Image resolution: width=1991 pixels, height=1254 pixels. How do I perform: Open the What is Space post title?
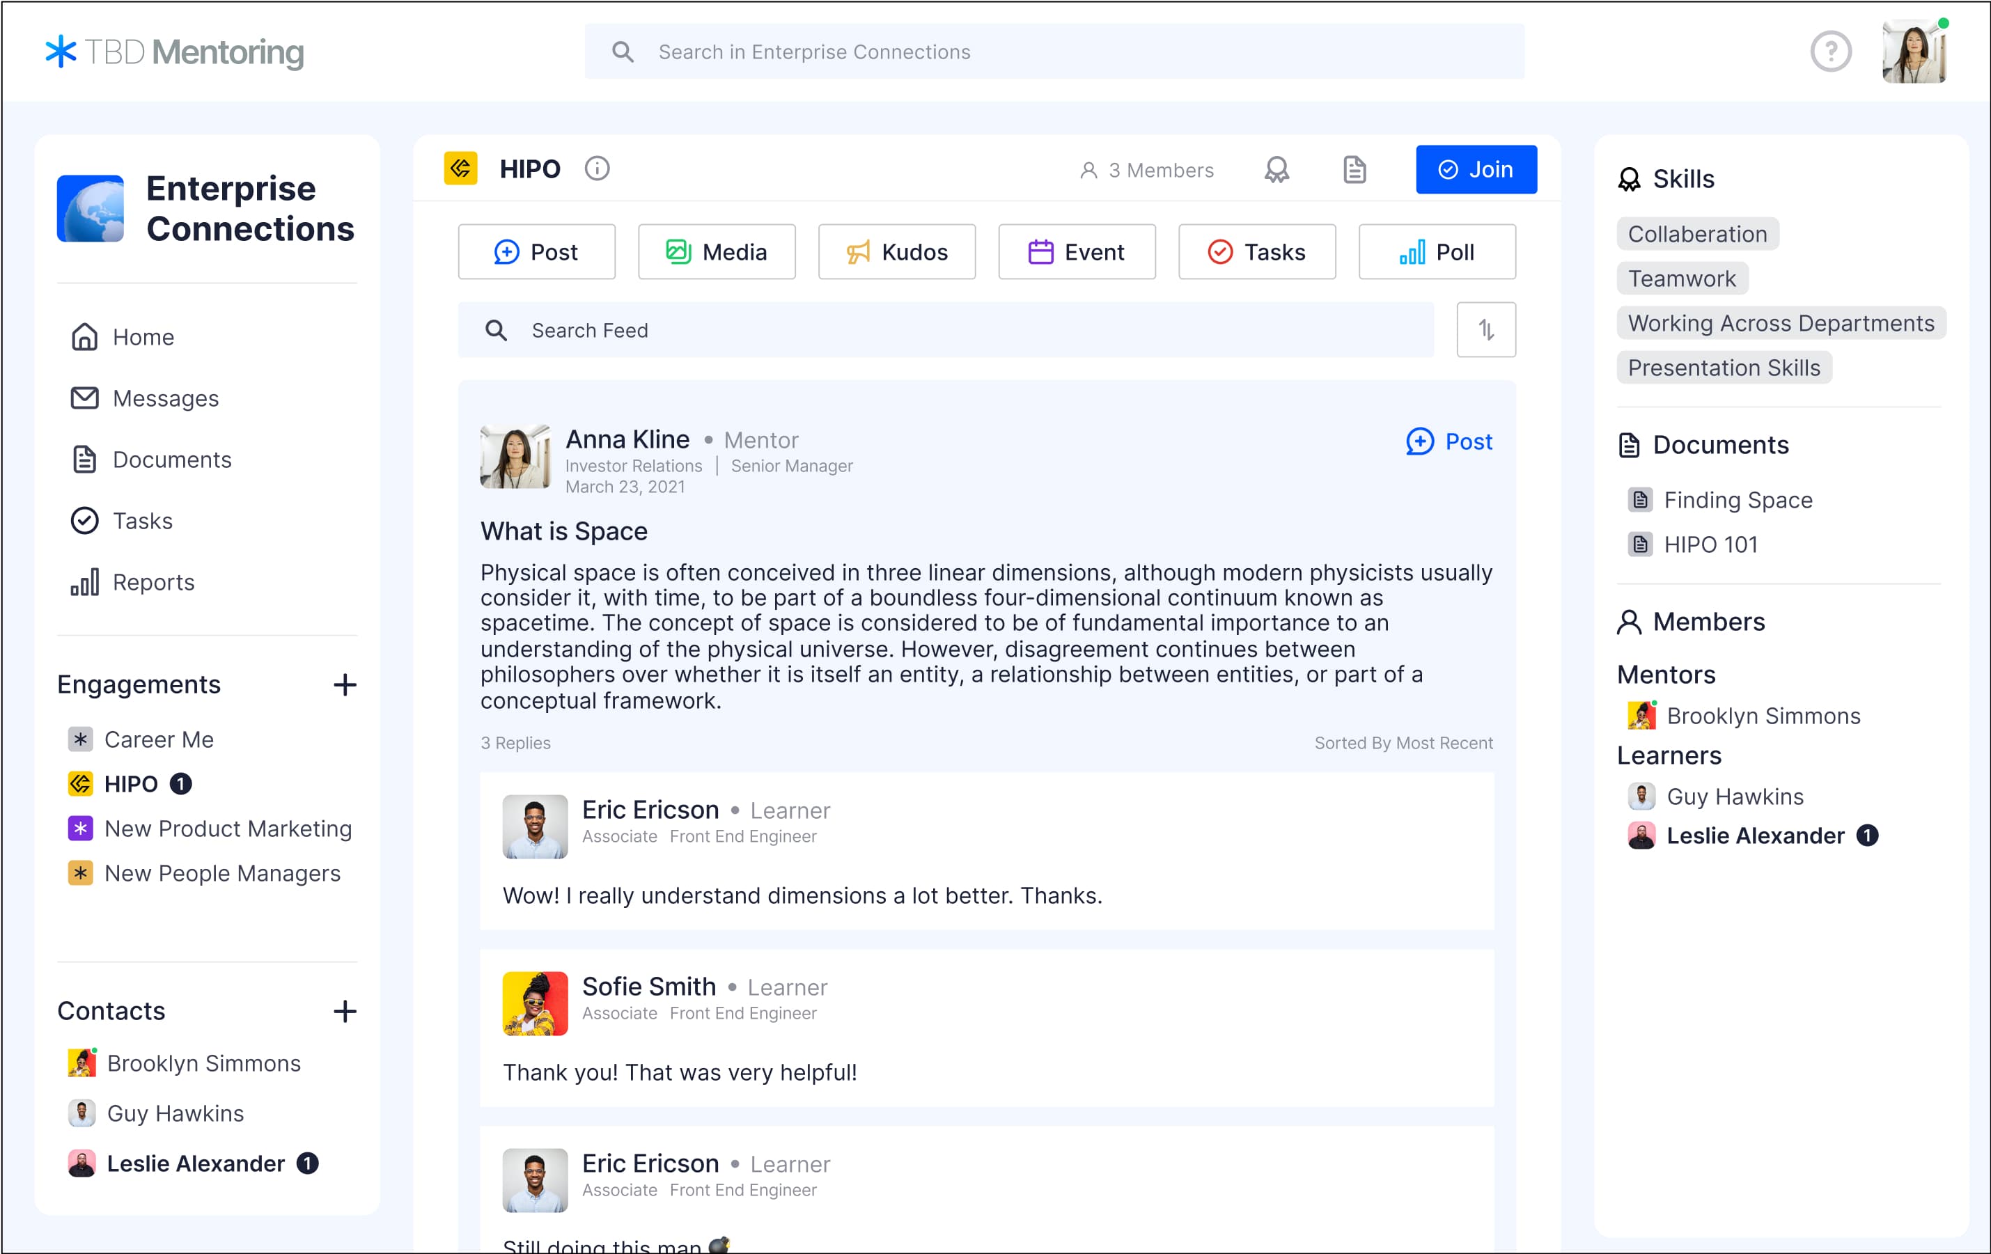coord(564,531)
